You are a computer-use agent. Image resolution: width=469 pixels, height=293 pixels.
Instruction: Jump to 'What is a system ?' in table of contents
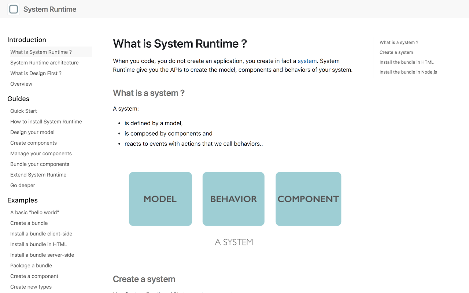point(399,42)
